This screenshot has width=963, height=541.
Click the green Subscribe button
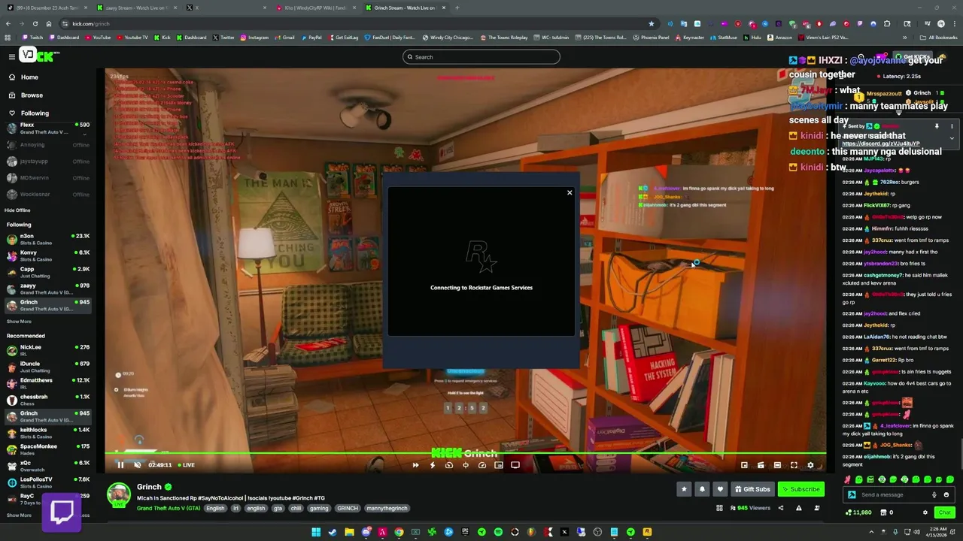[800, 489]
